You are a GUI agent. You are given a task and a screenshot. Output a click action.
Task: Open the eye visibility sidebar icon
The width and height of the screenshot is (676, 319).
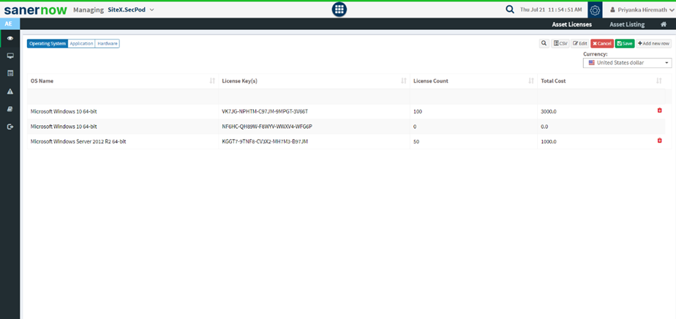[x=10, y=38]
